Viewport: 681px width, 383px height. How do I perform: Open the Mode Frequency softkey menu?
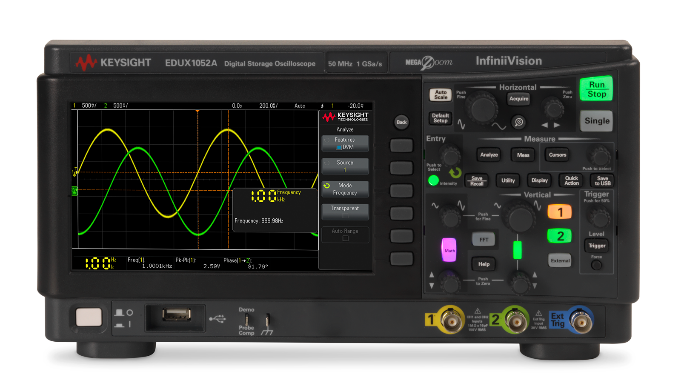345,189
